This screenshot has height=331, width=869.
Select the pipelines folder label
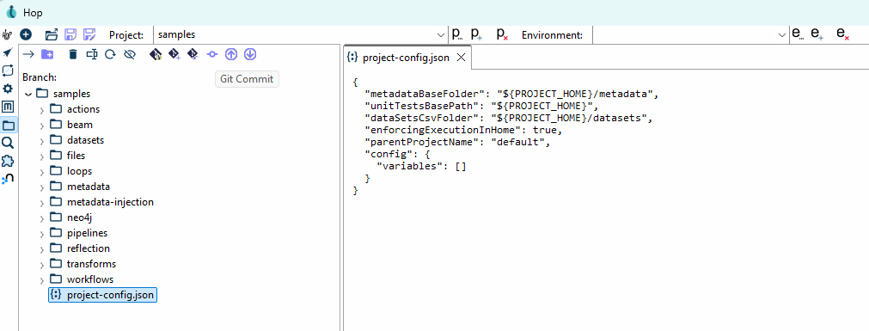click(87, 233)
